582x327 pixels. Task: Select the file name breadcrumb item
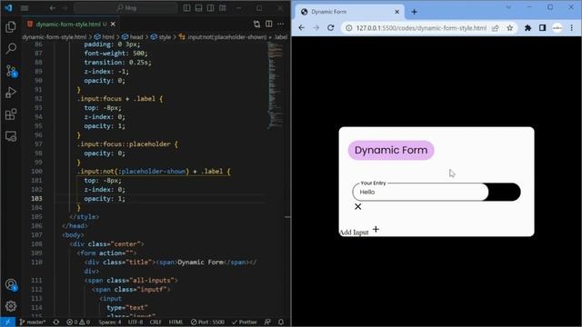click(55, 37)
